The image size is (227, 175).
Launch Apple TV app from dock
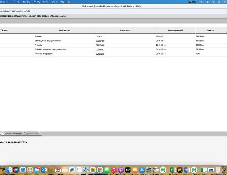pyautogui.click(x=128, y=170)
